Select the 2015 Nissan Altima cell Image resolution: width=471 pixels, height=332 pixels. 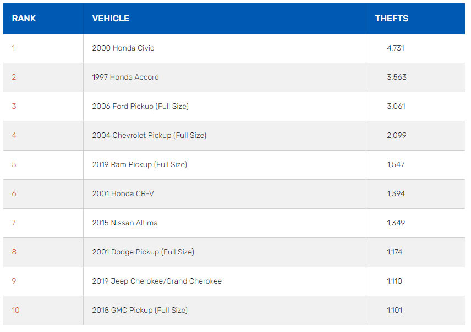pos(125,223)
